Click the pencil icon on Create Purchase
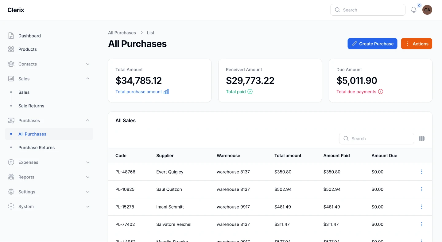 click(x=354, y=44)
